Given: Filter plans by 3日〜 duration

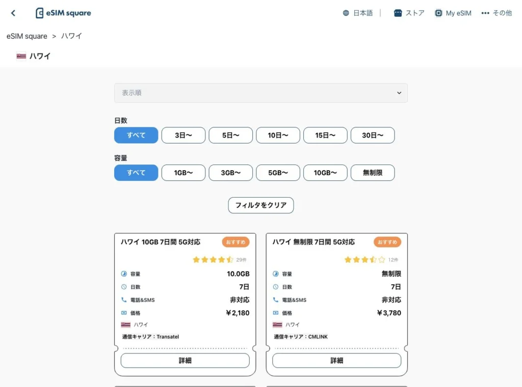Looking at the screenshot, I should (184, 135).
